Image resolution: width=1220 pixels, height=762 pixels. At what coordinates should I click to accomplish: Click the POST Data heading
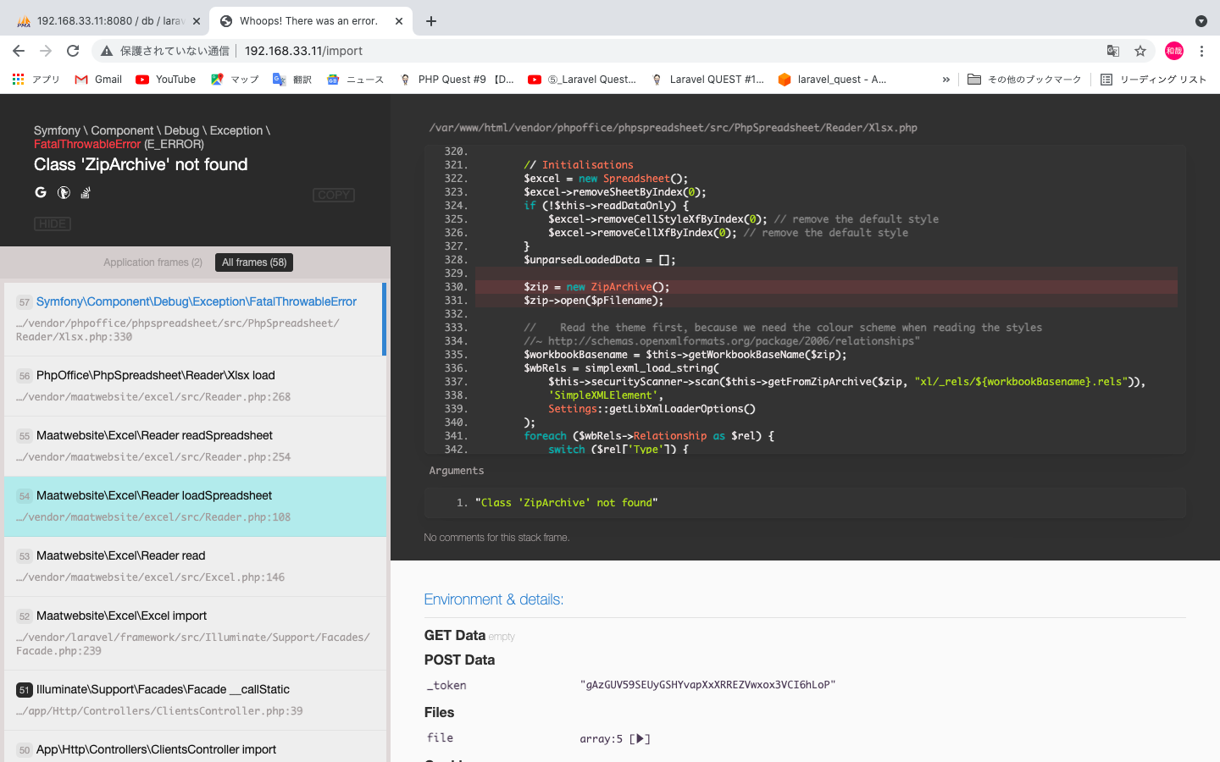click(459, 660)
